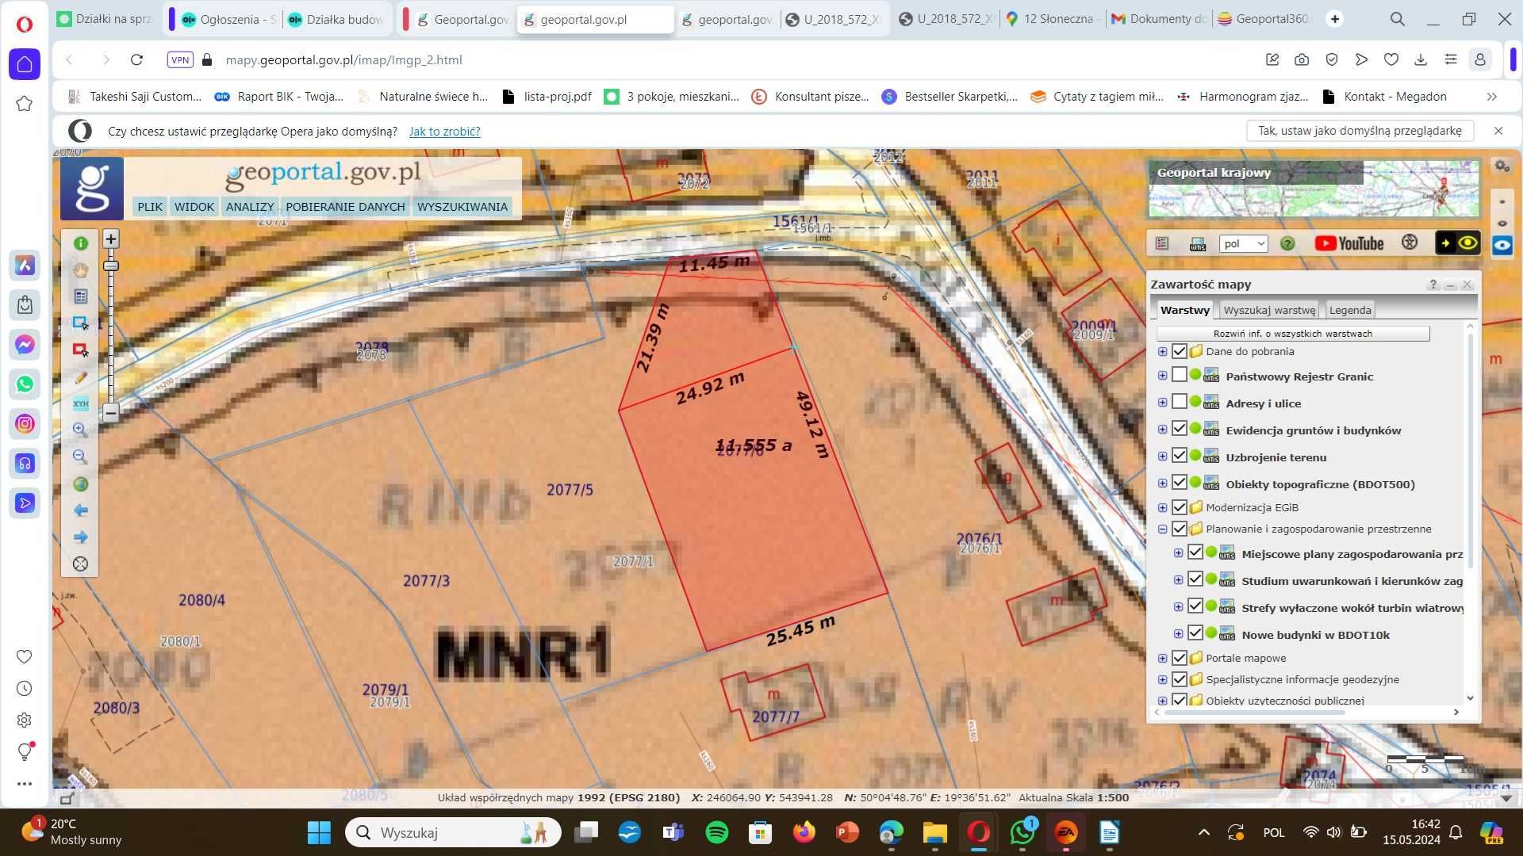Open the green help question mark
This screenshot has height=856, width=1523.
click(x=1287, y=243)
